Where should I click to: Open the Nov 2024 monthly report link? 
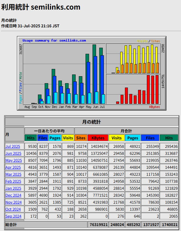pyautogui.click(x=13, y=202)
